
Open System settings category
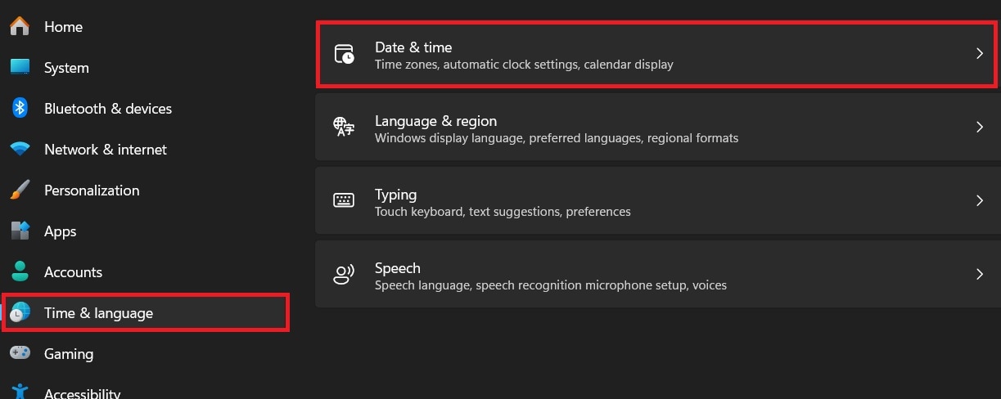66,68
